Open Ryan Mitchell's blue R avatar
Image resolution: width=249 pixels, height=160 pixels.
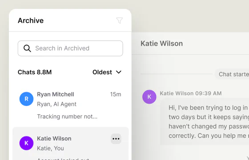click(26, 99)
